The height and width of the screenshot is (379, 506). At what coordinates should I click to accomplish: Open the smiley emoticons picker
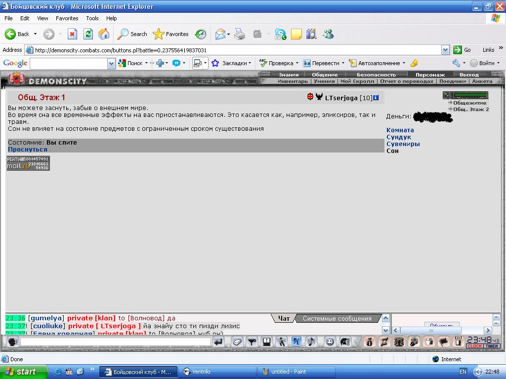coord(330,341)
